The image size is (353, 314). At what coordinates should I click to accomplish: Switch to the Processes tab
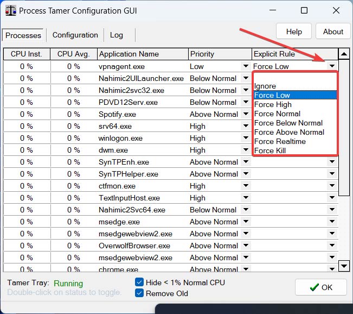click(x=23, y=35)
